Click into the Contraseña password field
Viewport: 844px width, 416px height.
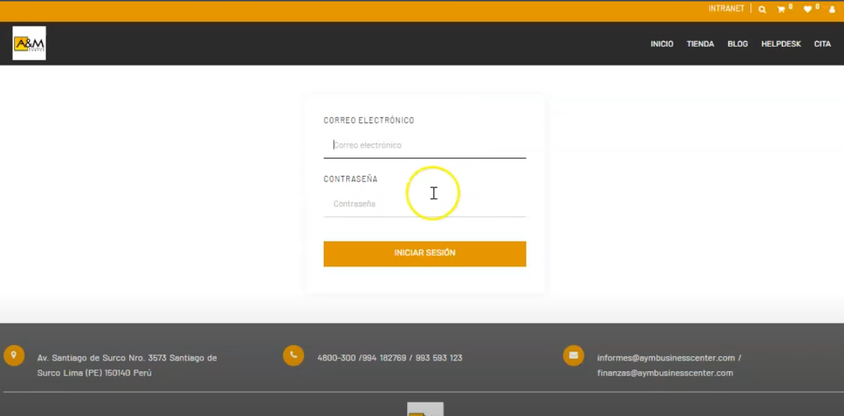click(x=425, y=204)
